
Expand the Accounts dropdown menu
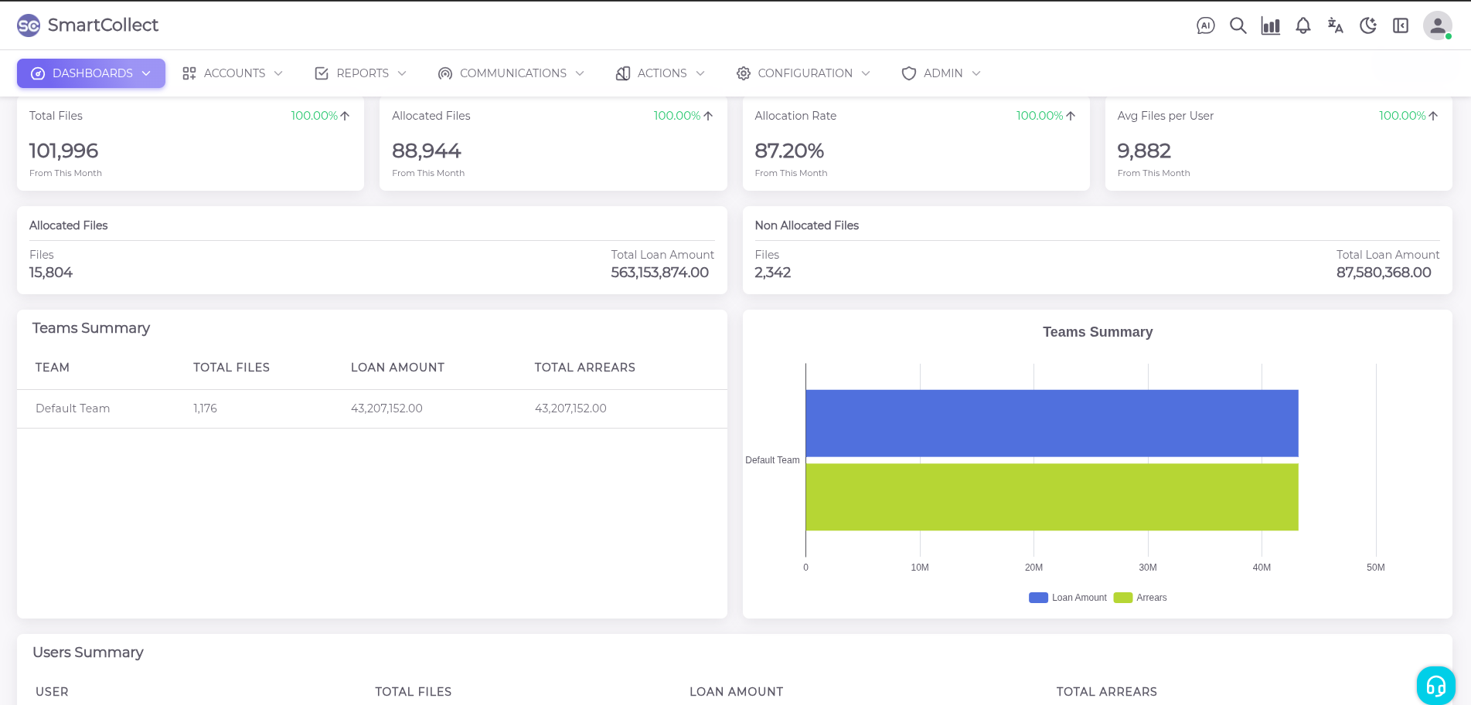click(x=233, y=73)
